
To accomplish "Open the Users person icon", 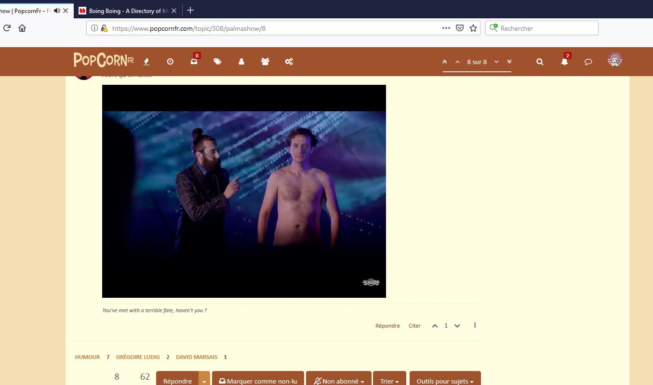I will (241, 61).
